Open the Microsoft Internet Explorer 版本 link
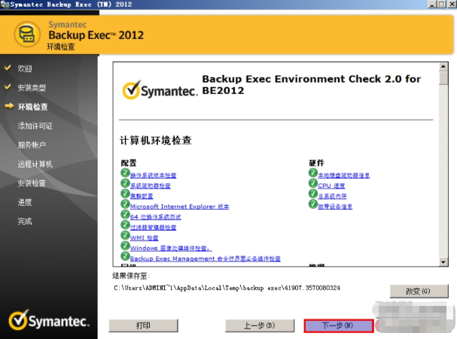This screenshot has width=457, height=339. [x=179, y=206]
